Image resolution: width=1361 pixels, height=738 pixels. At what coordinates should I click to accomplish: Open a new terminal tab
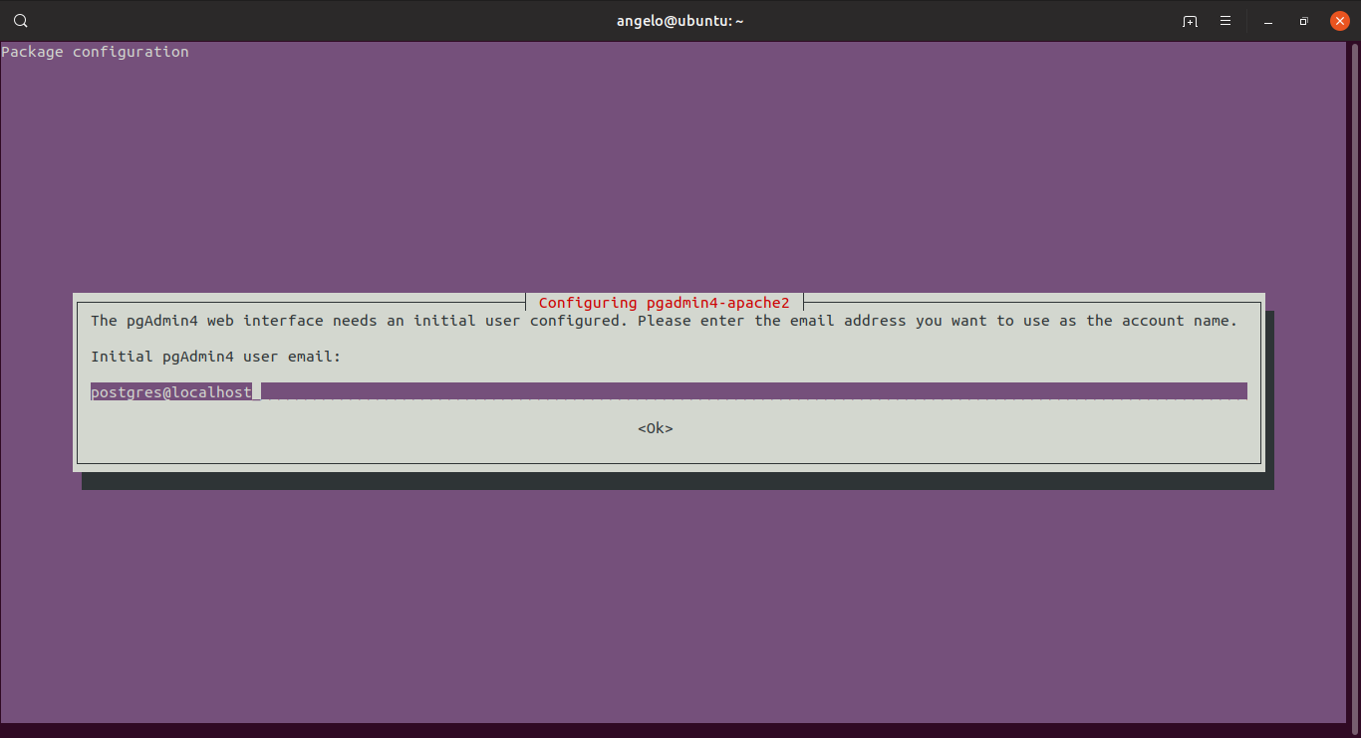(1190, 21)
